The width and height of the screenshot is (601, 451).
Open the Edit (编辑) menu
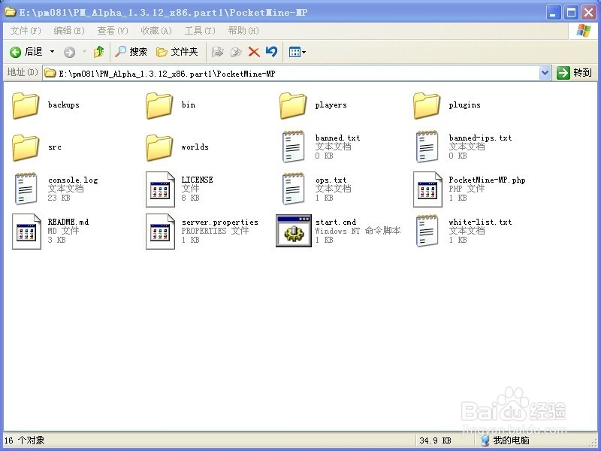tap(69, 31)
